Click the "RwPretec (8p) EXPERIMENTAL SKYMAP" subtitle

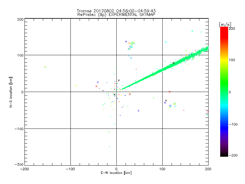click(116, 14)
